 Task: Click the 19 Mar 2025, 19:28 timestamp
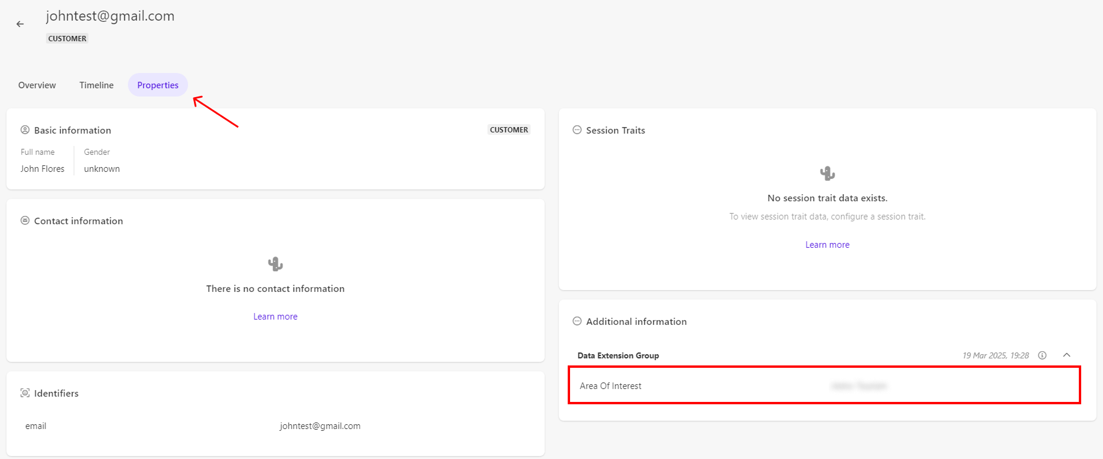click(996, 355)
